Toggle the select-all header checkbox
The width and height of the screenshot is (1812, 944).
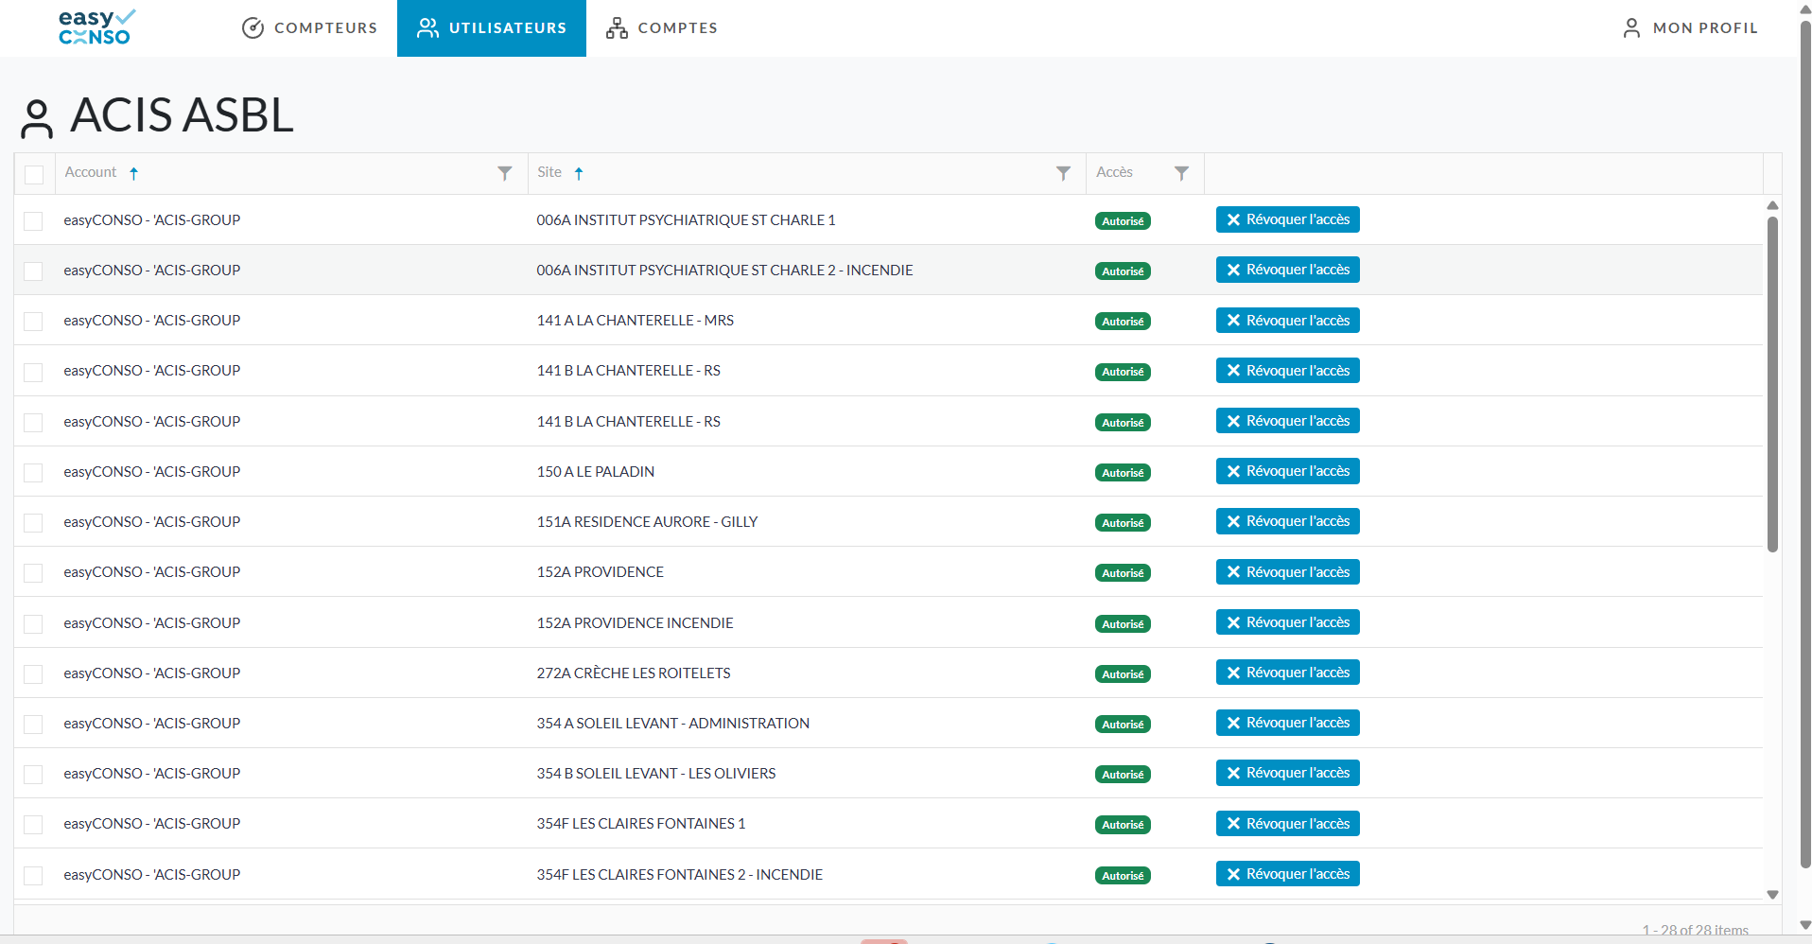point(34,174)
